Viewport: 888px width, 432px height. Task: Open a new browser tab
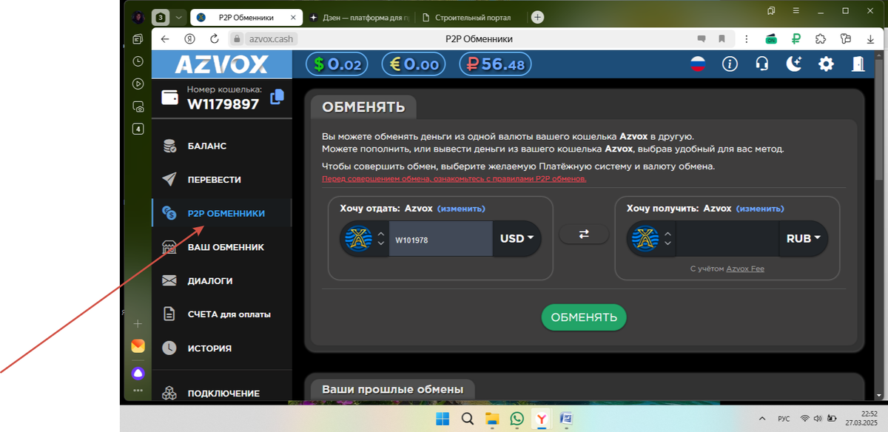(537, 17)
